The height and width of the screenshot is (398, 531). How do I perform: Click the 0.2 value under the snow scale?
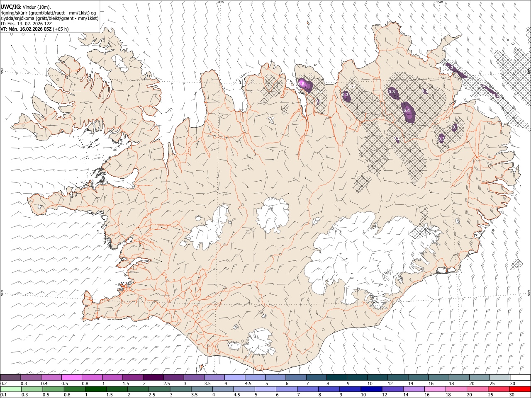pyautogui.click(x=3, y=383)
